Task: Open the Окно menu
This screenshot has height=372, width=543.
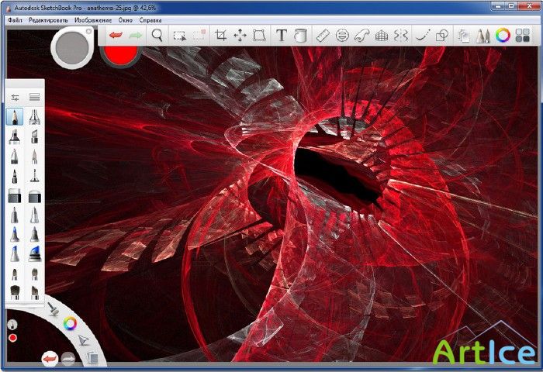Action: coord(126,20)
